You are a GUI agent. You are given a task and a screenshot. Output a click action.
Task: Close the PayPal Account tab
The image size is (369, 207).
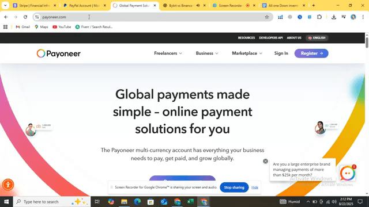coord(105,5)
